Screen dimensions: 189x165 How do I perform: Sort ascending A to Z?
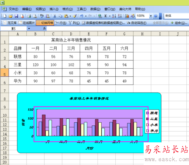[114, 16]
